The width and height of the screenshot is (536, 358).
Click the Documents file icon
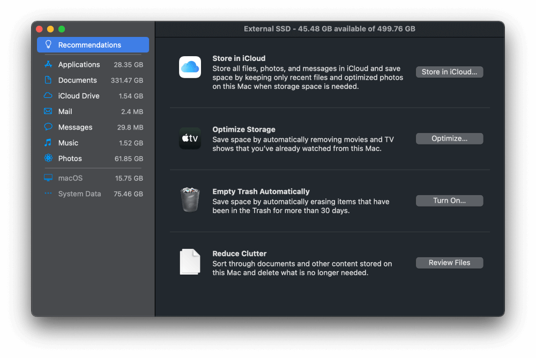pyautogui.click(x=48, y=80)
